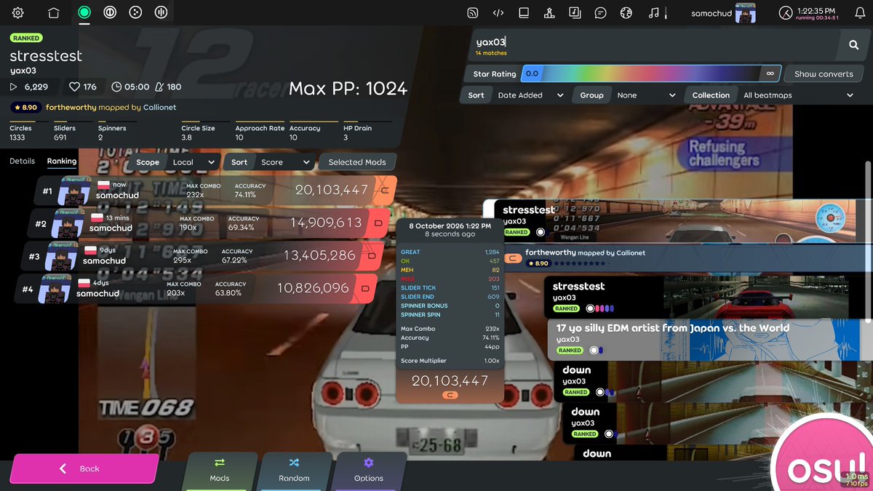Click the Max PP: 1024 text
Viewport: 873px width, 491px height.
[x=348, y=89]
